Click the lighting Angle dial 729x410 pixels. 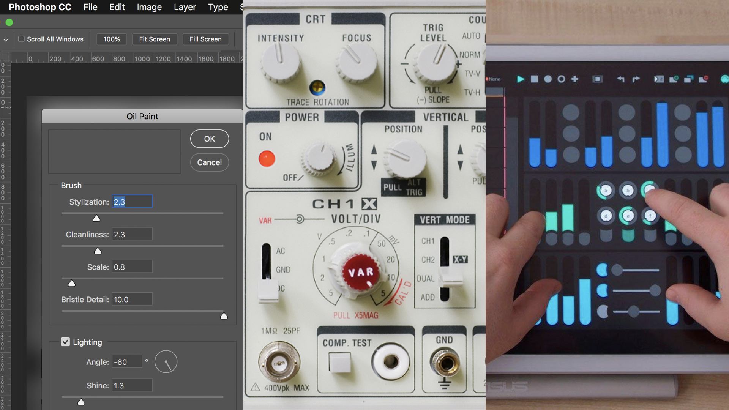(166, 362)
